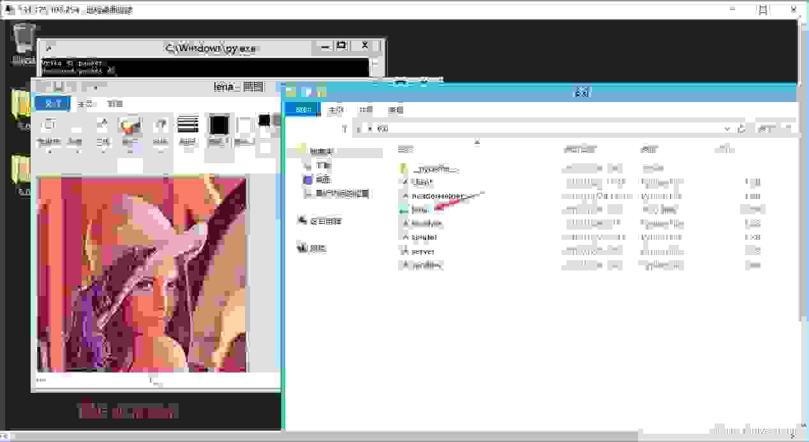The image size is (809, 442).
Task: Refresh the Explorer folder view
Action: click(741, 129)
